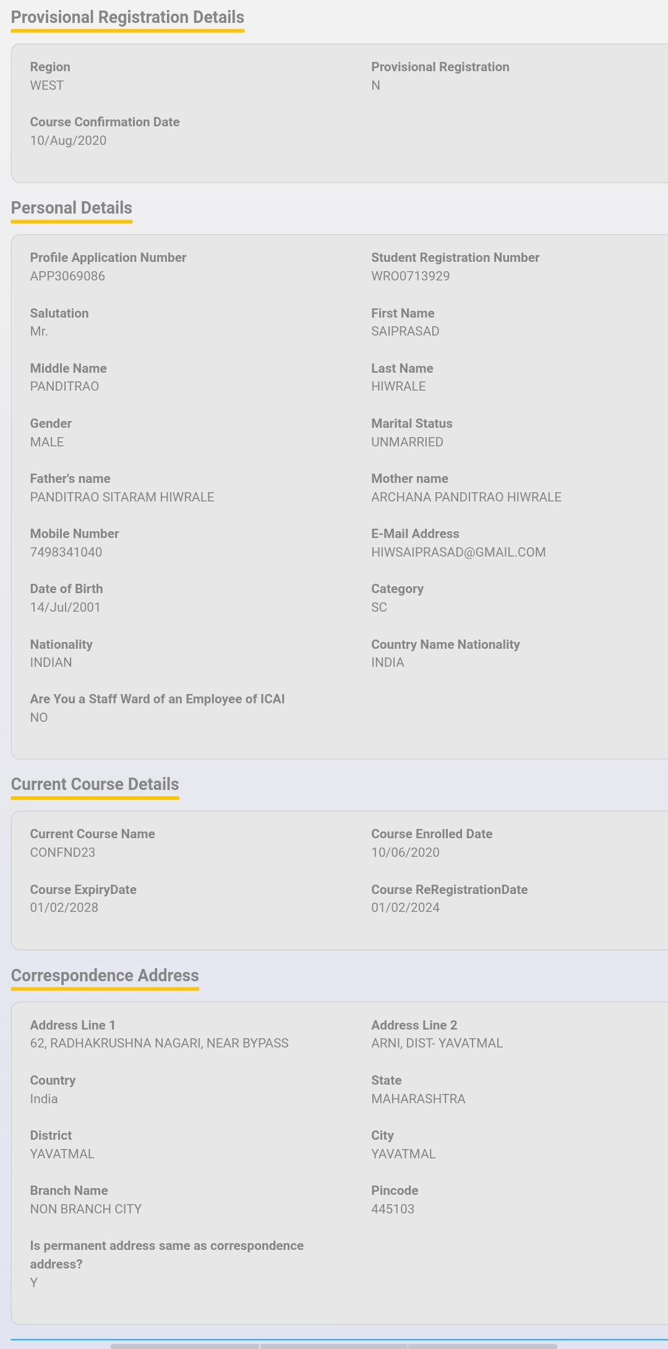Click the Correspondence Address section heading
The image size is (668, 1349).
pyautogui.click(x=105, y=976)
